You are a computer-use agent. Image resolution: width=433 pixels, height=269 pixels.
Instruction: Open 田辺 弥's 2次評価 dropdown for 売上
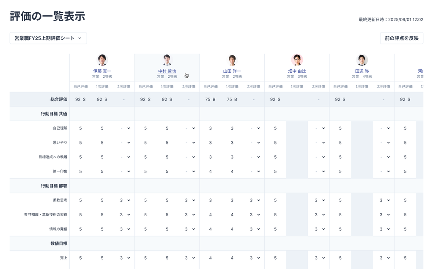pyautogui.click(x=384, y=258)
